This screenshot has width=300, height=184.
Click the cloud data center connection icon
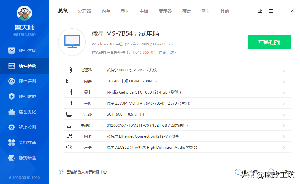tap(62, 172)
